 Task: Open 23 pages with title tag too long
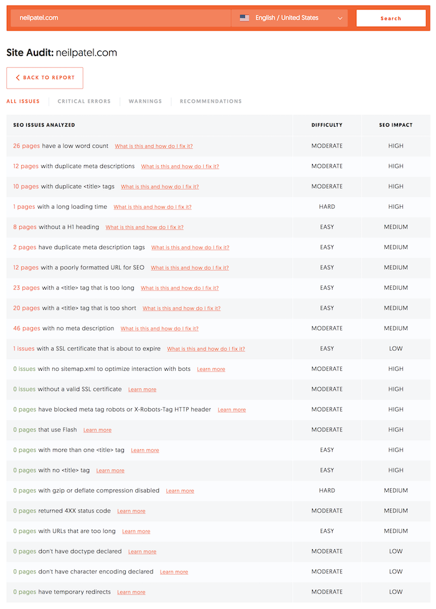[26, 288]
